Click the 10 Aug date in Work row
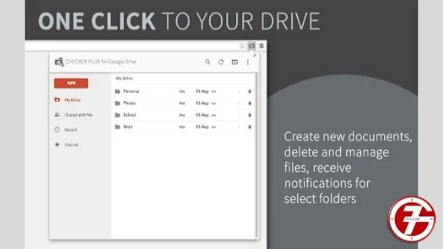Screen dimensions: 443x249 [x=202, y=127]
